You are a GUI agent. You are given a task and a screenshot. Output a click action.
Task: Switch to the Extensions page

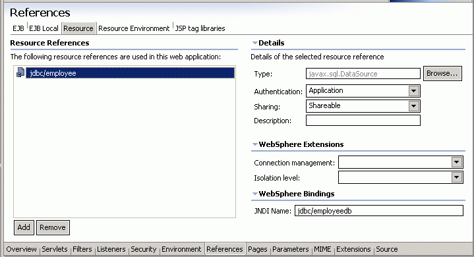[x=353, y=249]
